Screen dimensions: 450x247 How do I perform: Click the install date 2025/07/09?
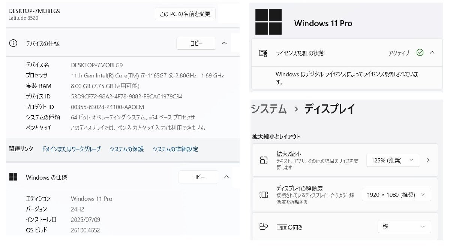point(85,220)
